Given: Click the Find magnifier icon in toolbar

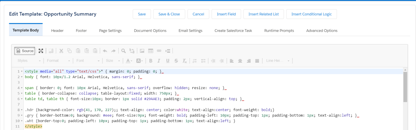Looking at the screenshot, I should coord(123,51).
